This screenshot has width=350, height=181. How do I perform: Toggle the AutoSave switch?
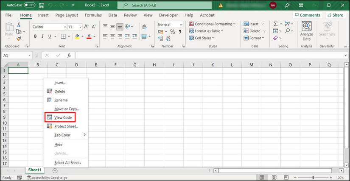pos(29,5)
